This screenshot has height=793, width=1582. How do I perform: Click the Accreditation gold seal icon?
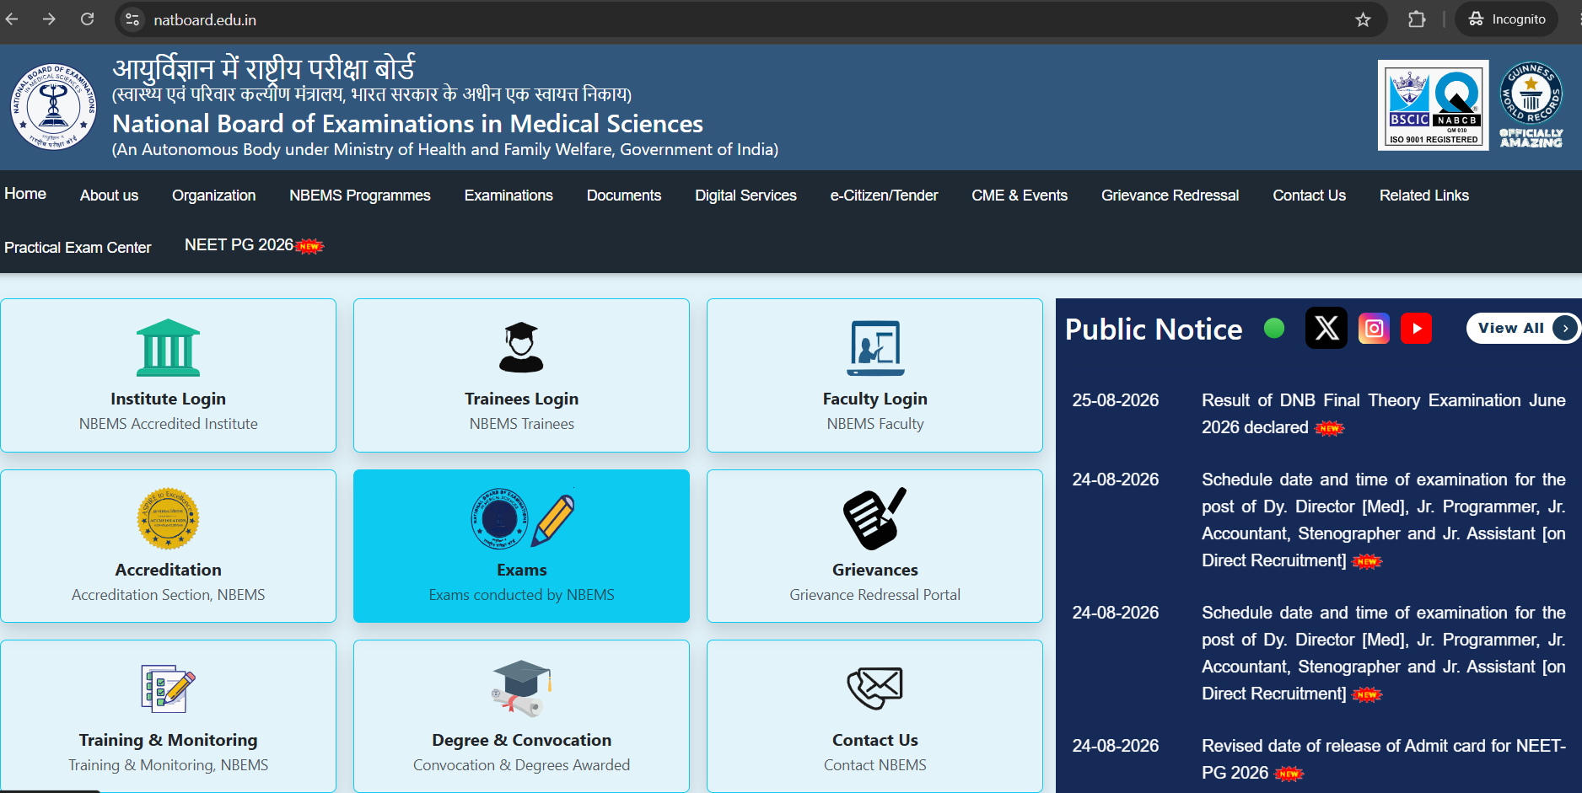[x=169, y=518]
